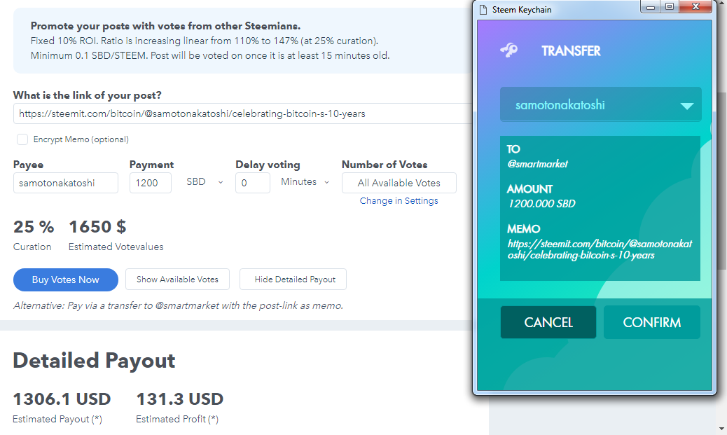The image size is (727, 435).
Task: Maximize the Steem Keychain popup window
Action: click(x=670, y=8)
